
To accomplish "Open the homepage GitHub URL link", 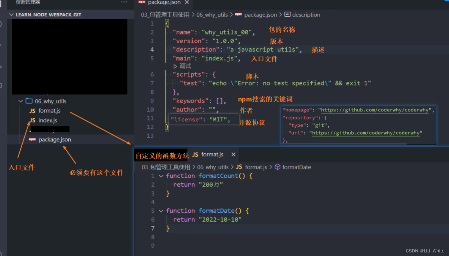I will (x=375, y=110).
